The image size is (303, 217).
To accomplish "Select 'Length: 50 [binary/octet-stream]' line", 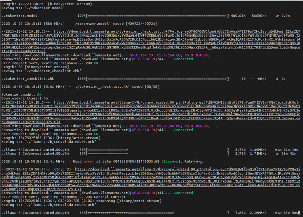I will point(35,67).
